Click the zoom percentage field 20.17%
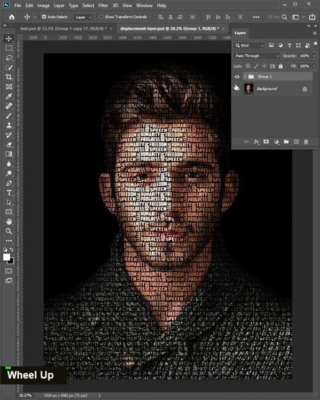 pos(25,395)
